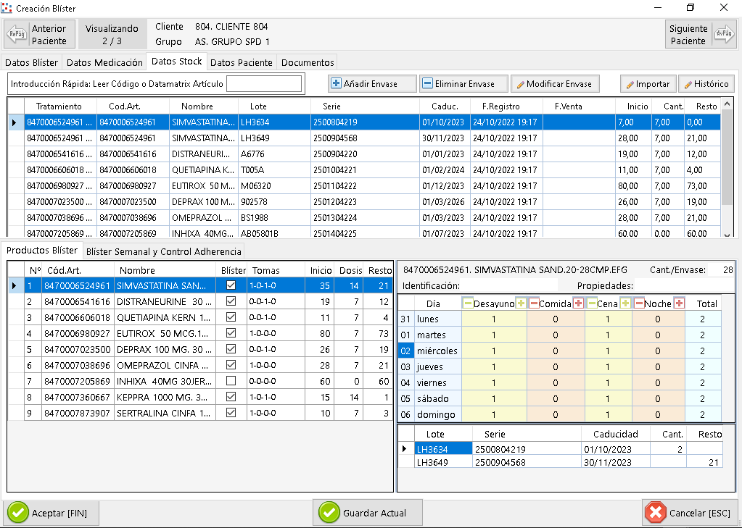Select stock row with lote LH3649
The height and width of the screenshot is (528, 742).
(x=364, y=138)
